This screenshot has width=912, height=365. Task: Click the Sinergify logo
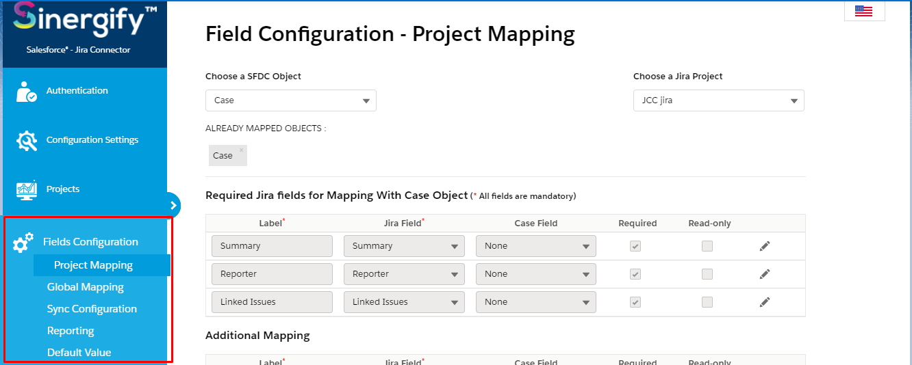coord(85,21)
